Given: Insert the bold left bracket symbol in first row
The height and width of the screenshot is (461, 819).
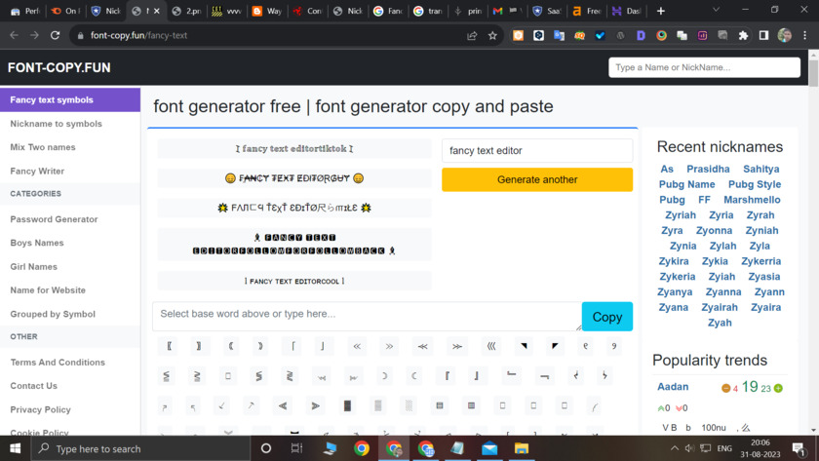Looking at the screenshot, I should point(170,346).
